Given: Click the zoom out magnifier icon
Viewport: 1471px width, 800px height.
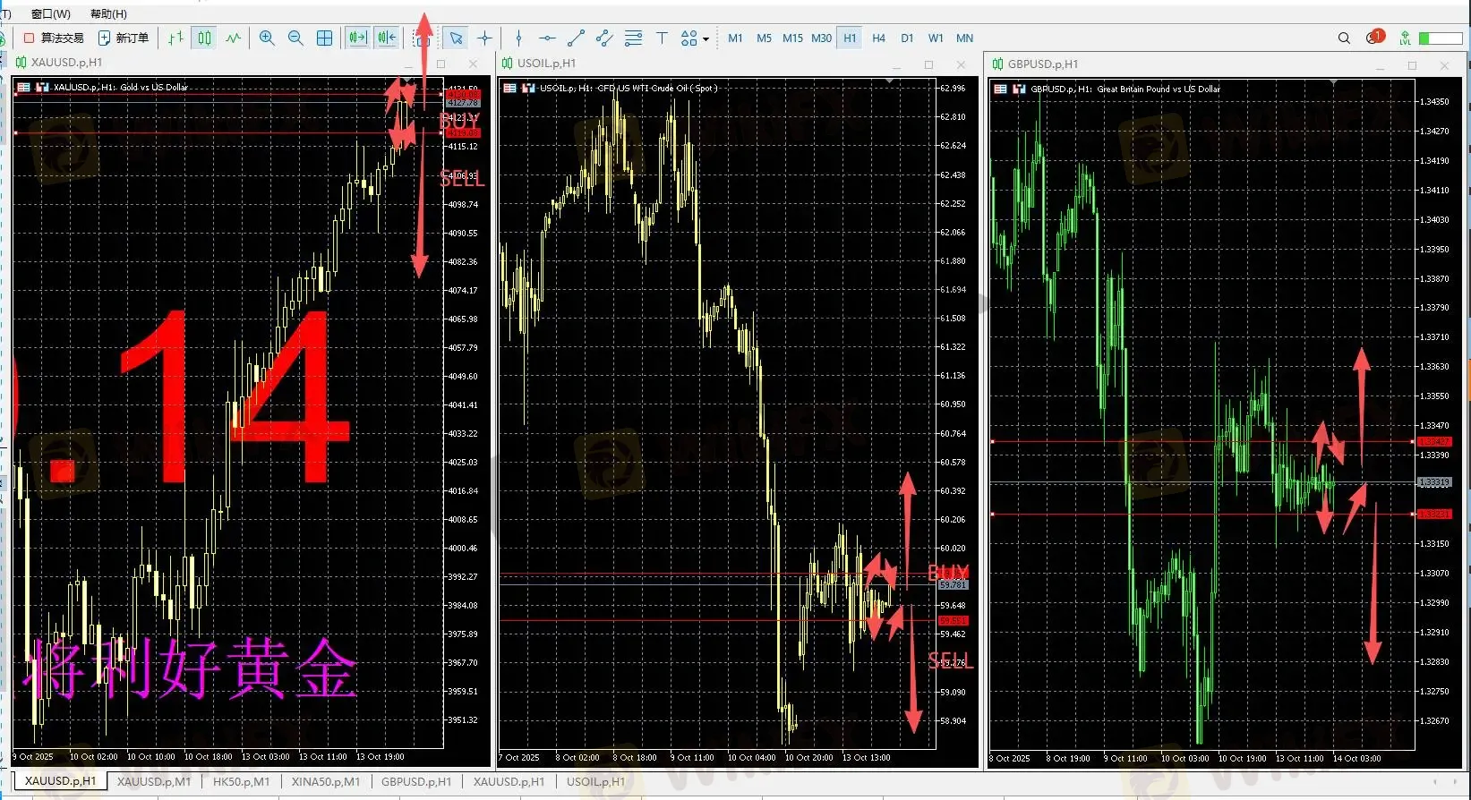Looking at the screenshot, I should tap(295, 38).
